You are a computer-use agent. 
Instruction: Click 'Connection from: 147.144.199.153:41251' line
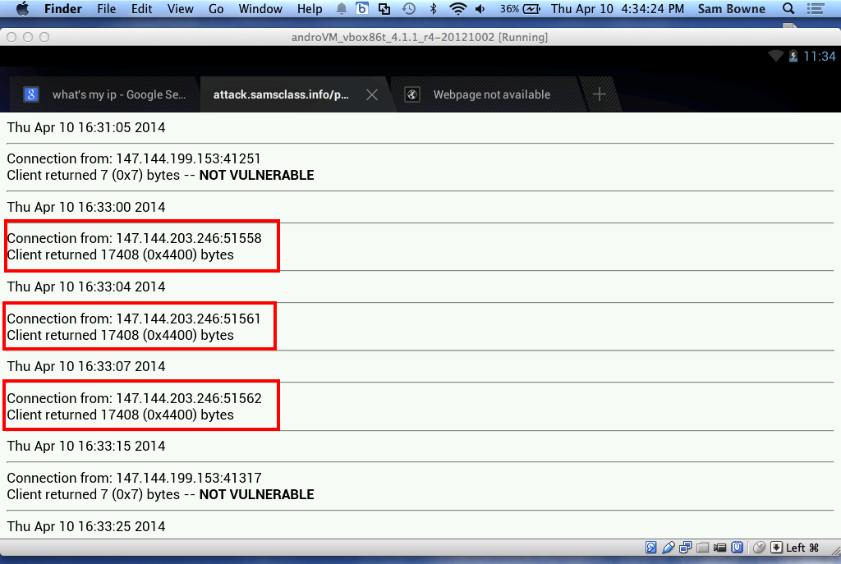point(134,158)
